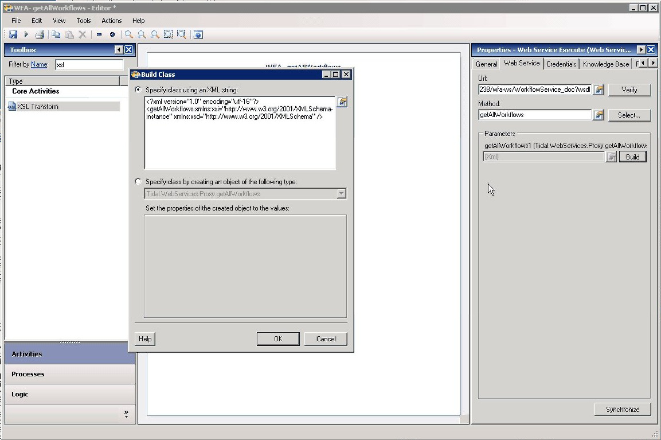Click the Start process play icon
Image resolution: width=661 pixels, height=440 pixels.
26,34
